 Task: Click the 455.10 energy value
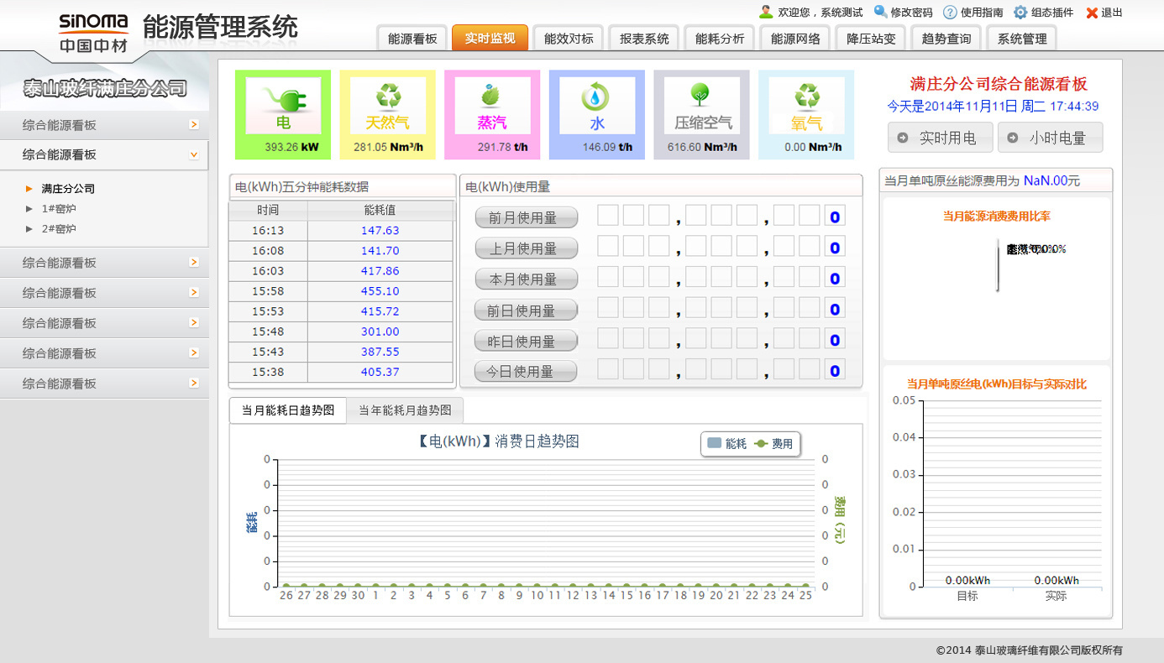click(380, 291)
